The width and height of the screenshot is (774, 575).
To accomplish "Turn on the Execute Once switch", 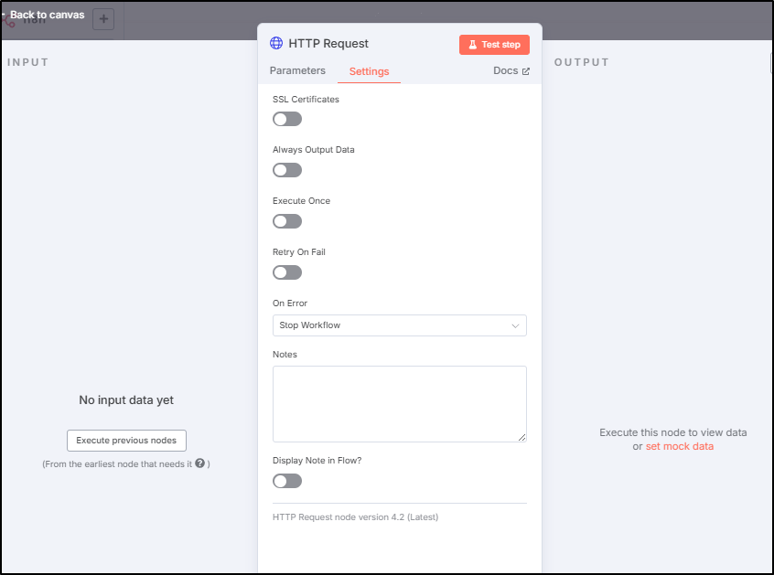I will 287,221.
